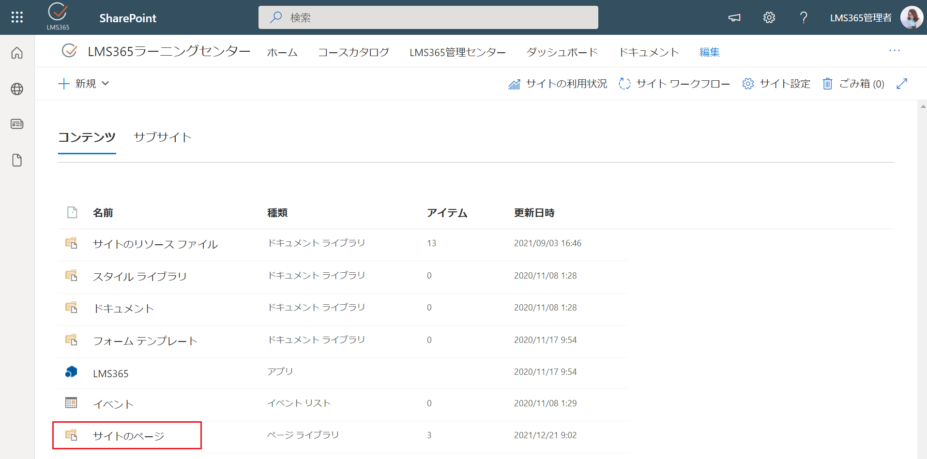Open スタイル ライブラリ library
The image size is (927, 459).
click(x=140, y=276)
